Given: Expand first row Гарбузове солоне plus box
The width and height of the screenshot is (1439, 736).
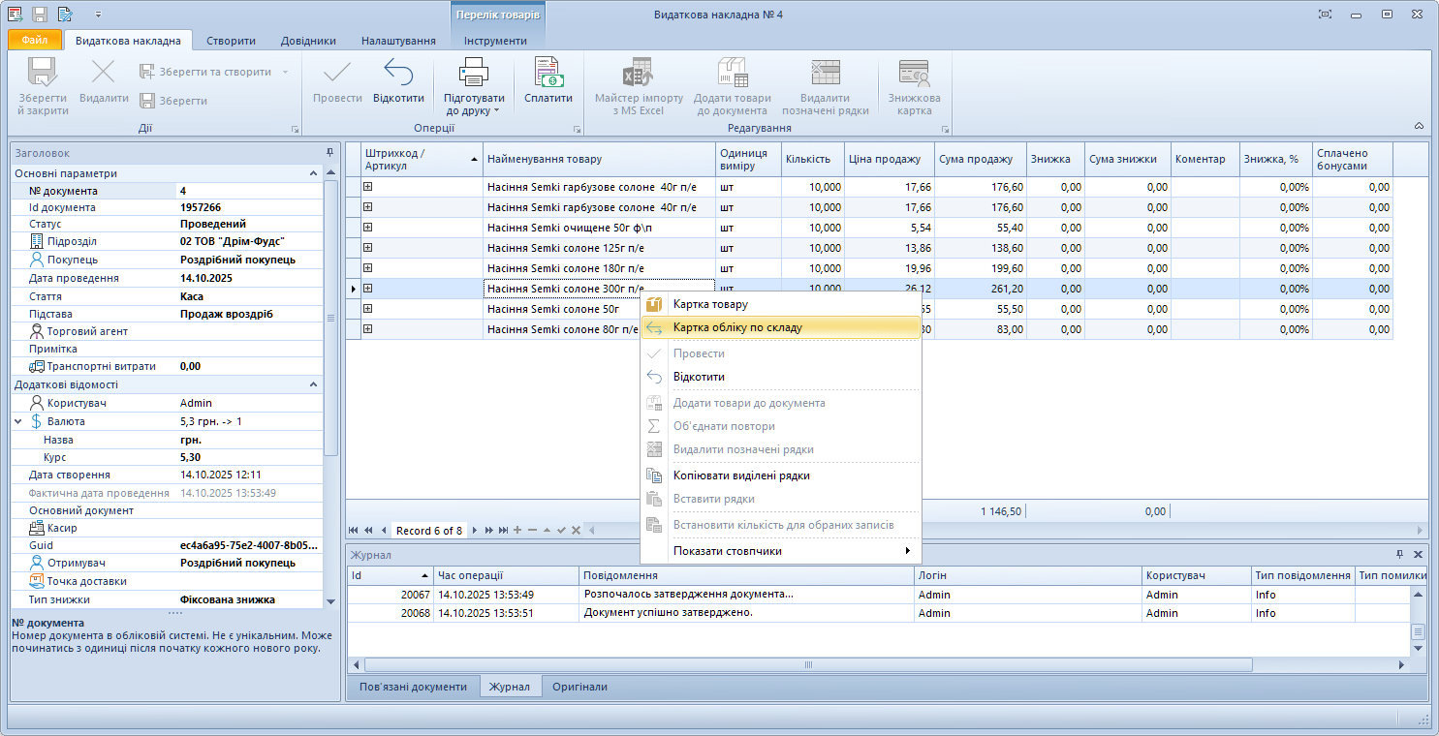Looking at the screenshot, I should (x=368, y=187).
